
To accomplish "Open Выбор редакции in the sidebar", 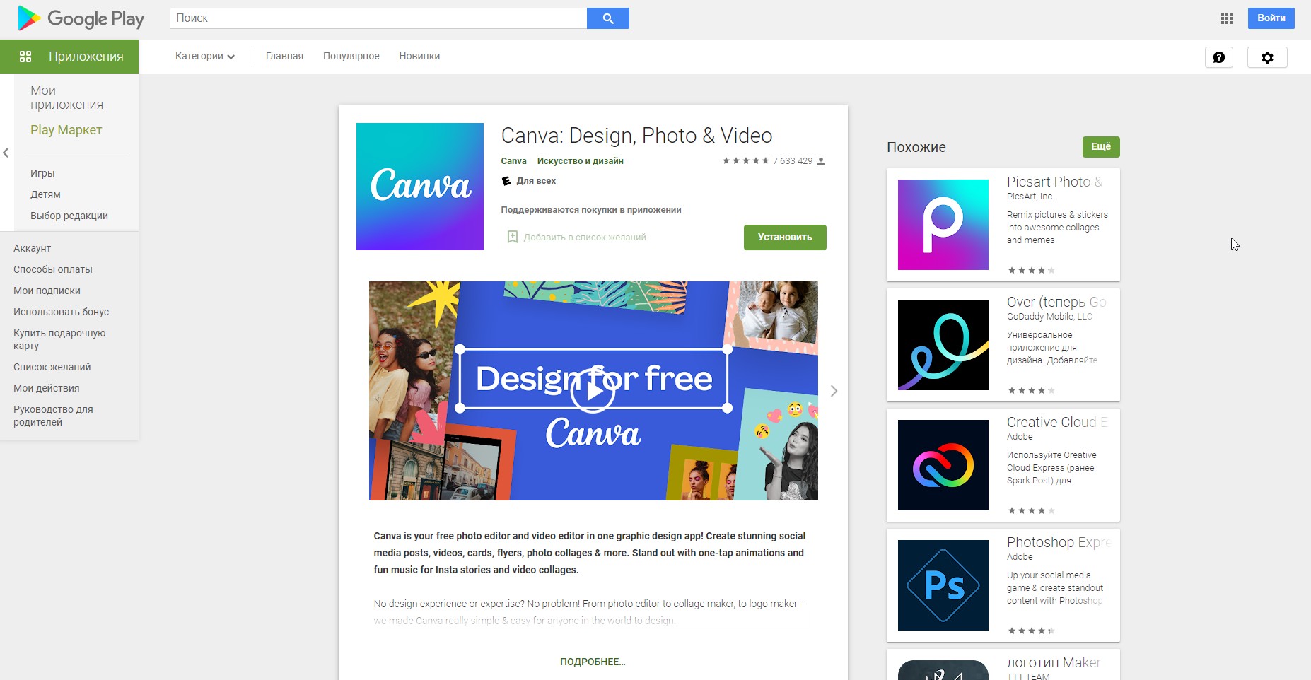I will point(69,216).
